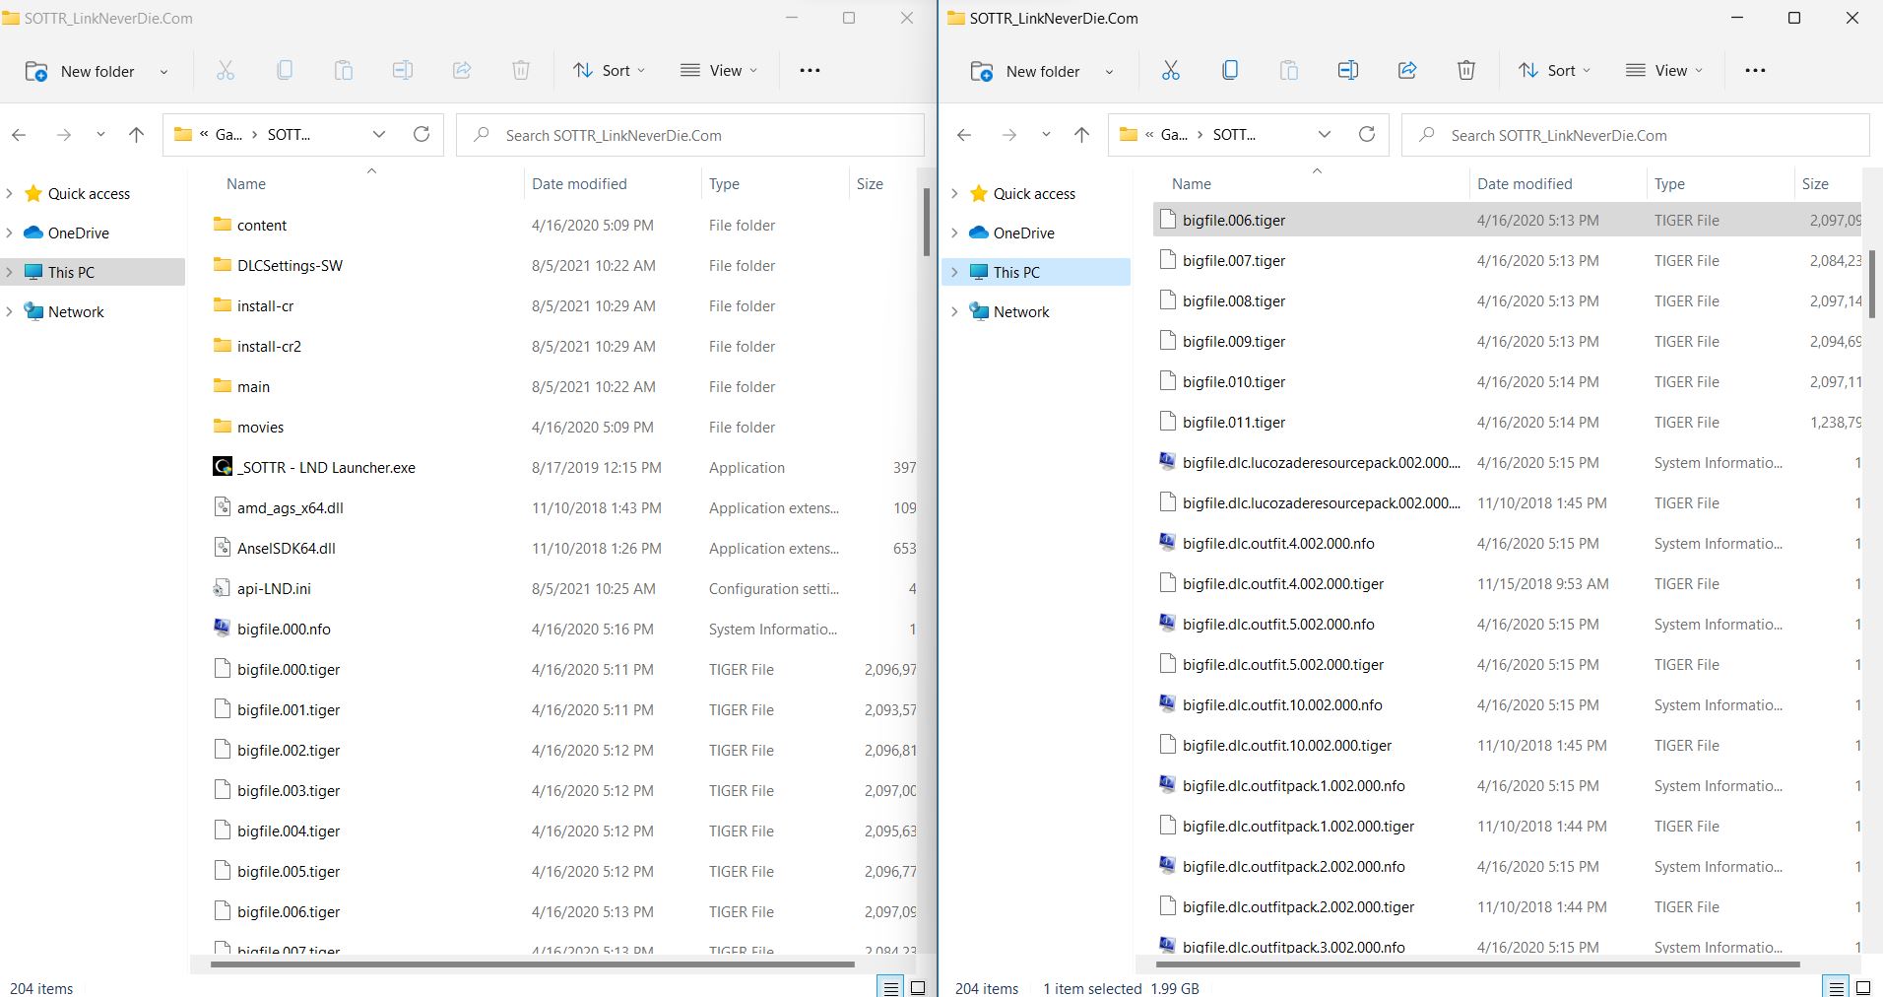Click Copy icon in right window toolbar
The height and width of the screenshot is (997, 1883).
coord(1229,71)
